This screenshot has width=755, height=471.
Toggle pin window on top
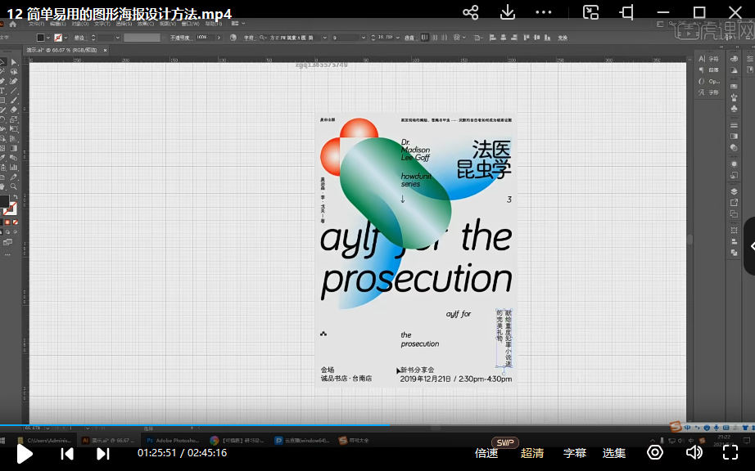[627, 12]
